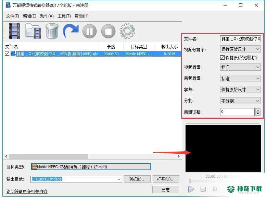Click the Mobile MPEG target type cell

click(139, 54)
